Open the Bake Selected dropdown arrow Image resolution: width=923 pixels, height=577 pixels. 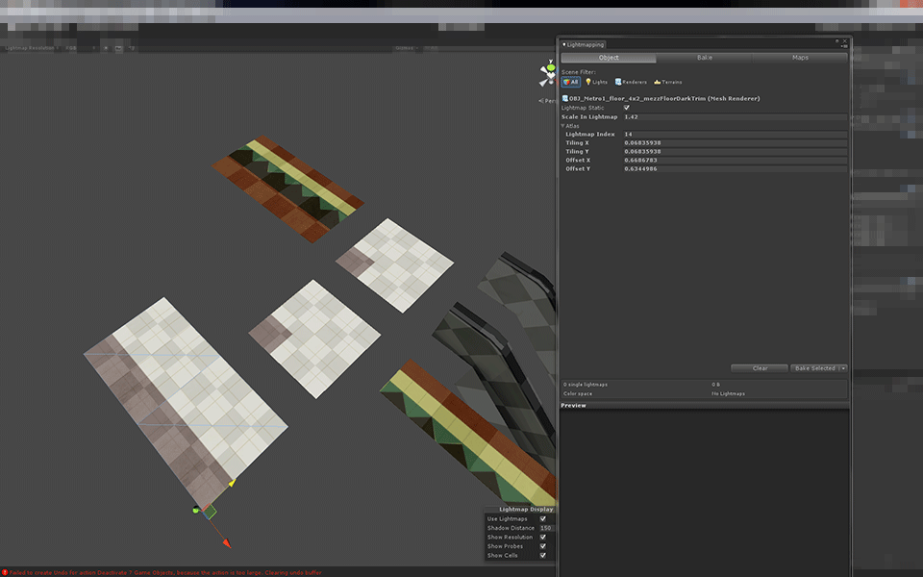click(x=841, y=368)
